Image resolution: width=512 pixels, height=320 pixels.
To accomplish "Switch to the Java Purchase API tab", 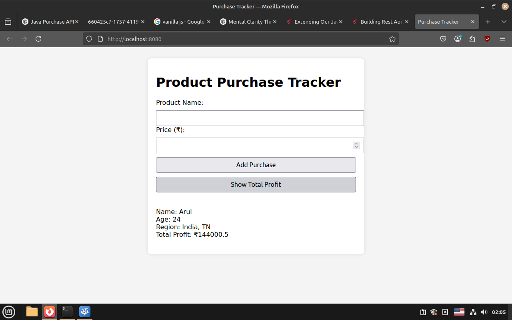I will click(48, 22).
